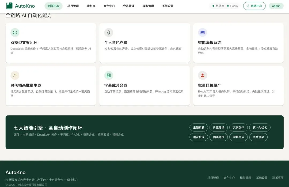Click the chat bubble icon of 双模型文案闭环
This screenshot has width=289, height=187.
pyautogui.click(x=15, y=32)
